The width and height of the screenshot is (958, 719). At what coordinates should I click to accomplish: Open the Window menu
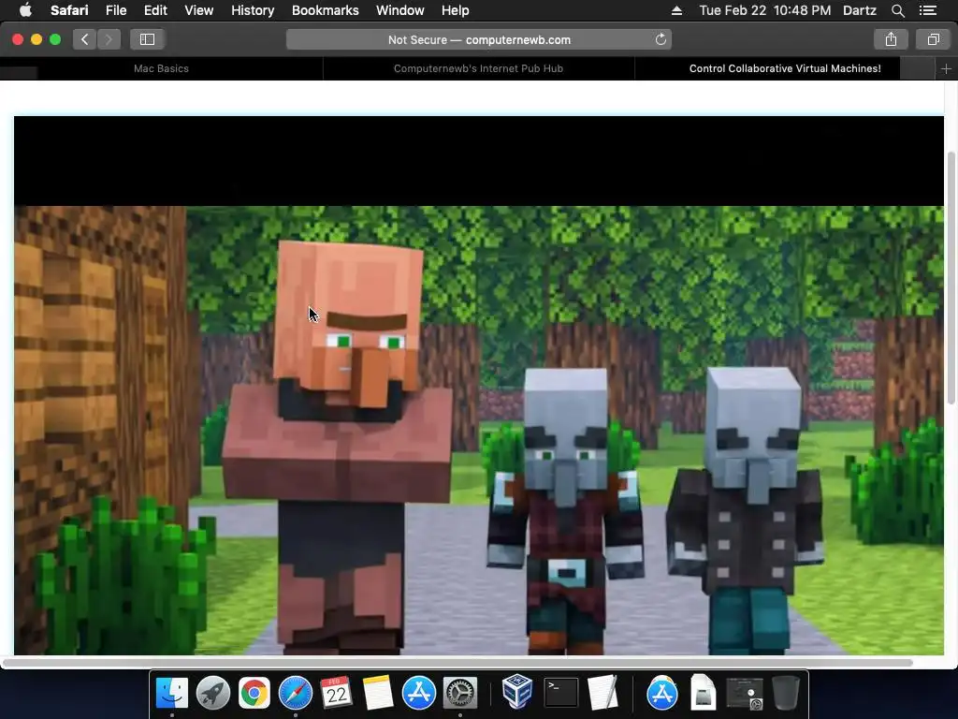(399, 10)
